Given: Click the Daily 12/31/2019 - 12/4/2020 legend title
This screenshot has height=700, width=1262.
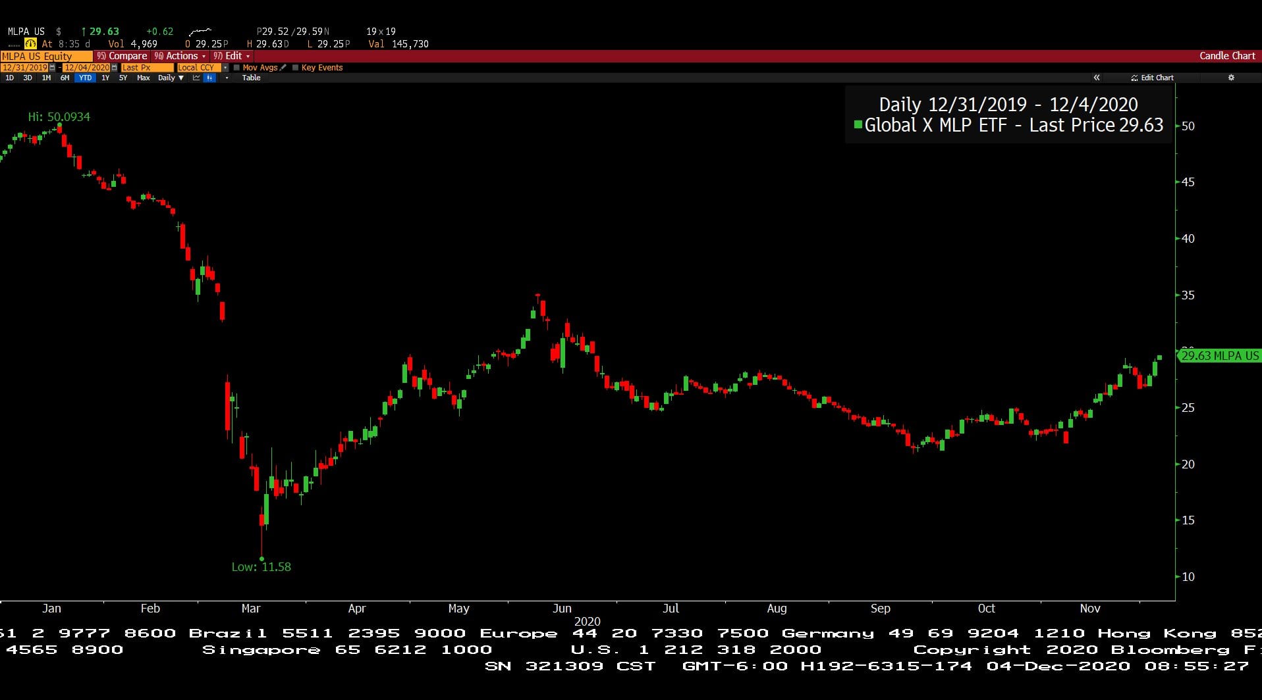Looking at the screenshot, I should click(x=1008, y=105).
